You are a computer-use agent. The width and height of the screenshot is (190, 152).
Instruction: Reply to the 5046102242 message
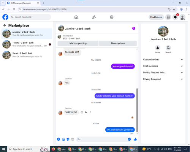pyautogui.click(x=86, y=112)
